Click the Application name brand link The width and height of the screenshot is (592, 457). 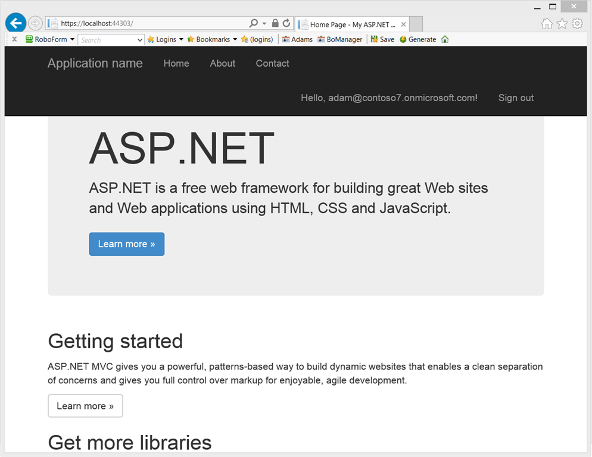click(95, 64)
